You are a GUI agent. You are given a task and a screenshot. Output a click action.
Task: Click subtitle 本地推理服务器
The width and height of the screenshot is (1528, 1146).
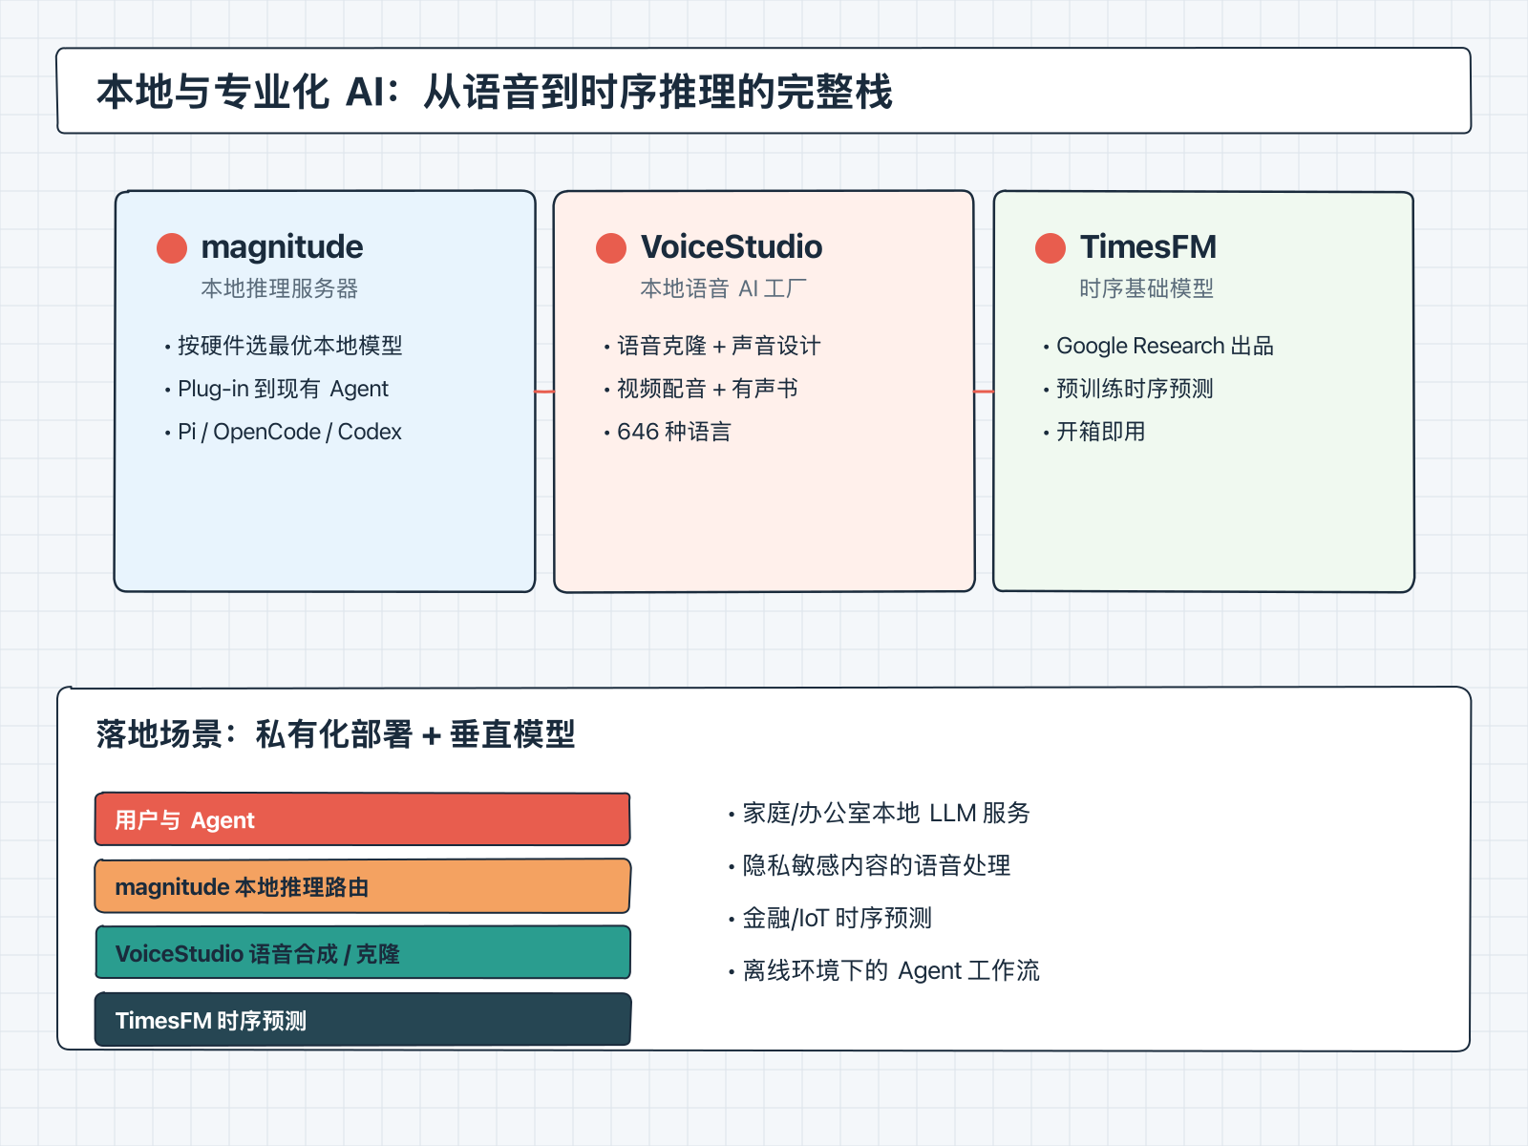tap(280, 288)
